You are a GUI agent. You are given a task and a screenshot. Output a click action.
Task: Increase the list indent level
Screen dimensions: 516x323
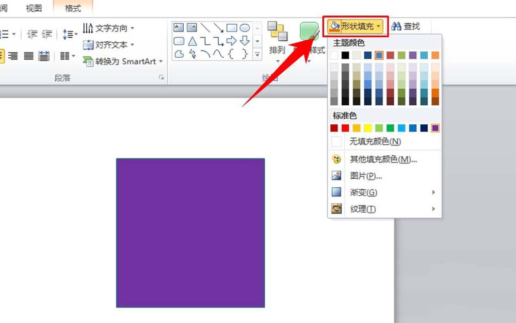(x=47, y=34)
